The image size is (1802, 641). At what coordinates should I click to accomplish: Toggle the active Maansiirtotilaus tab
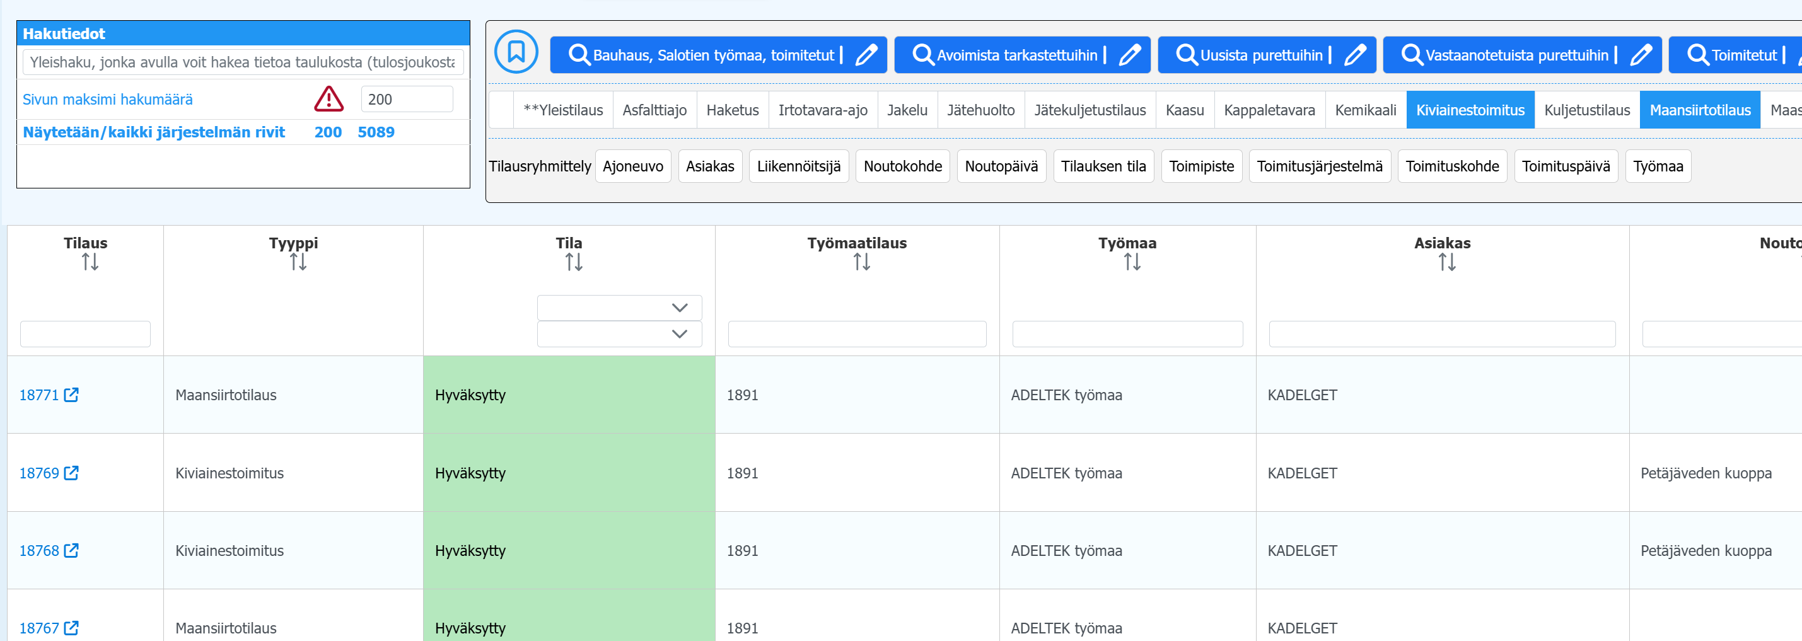click(1700, 110)
